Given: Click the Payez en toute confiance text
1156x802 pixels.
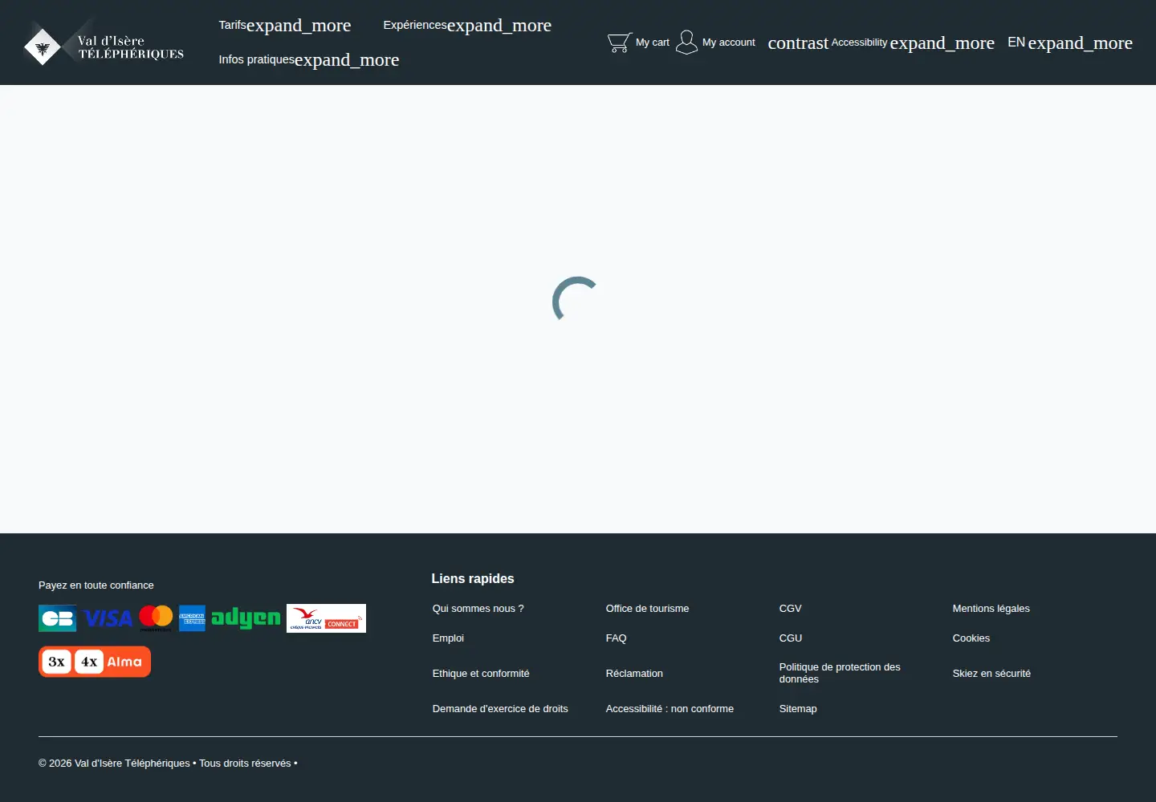Looking at the screenshot, I should click(96, 585).
